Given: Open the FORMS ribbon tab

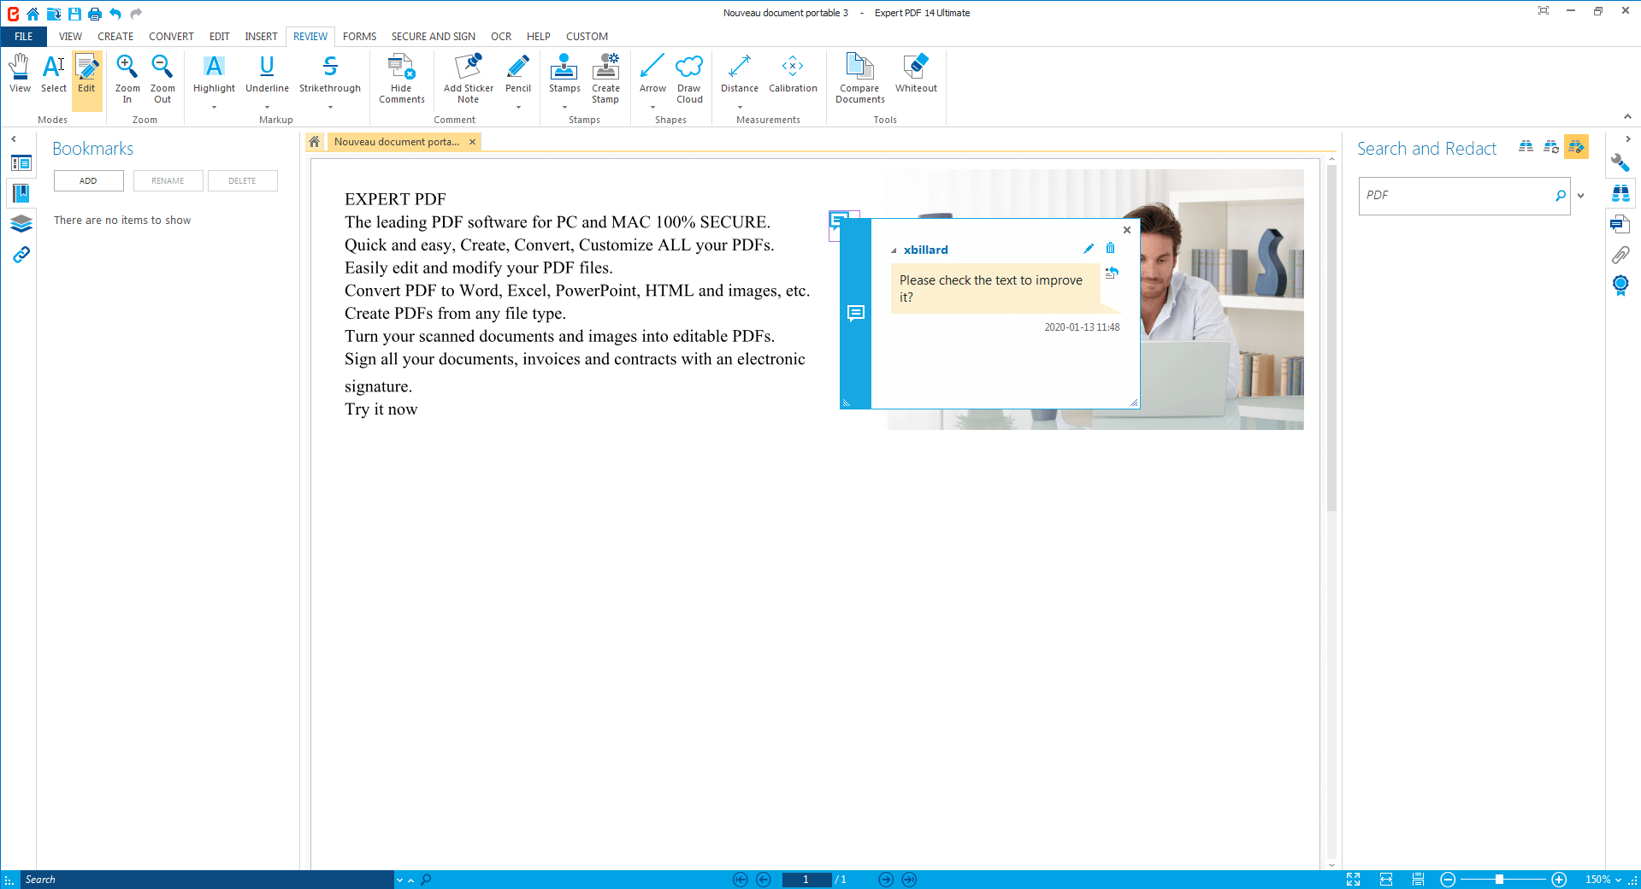Looking at the screenshot, I should (359, 37).
